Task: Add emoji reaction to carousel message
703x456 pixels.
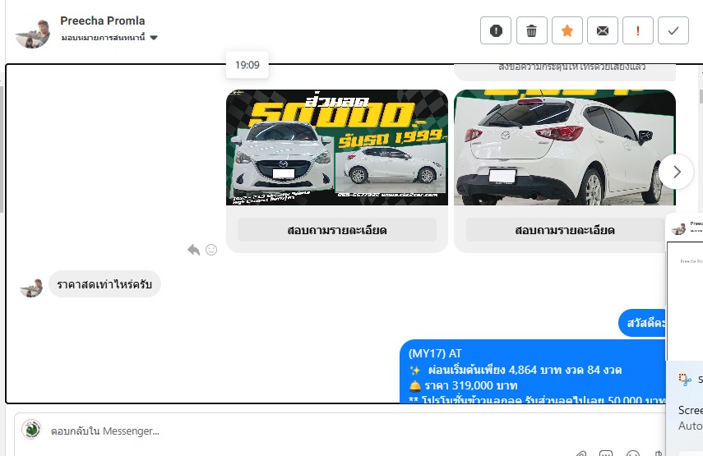Action: coord(211,250)
